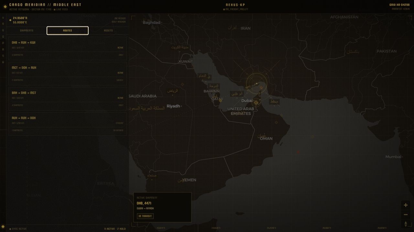The width and height of the screenshot is (414, 232).
Task: Click the Baghdad city label on map
Action: 151,23
